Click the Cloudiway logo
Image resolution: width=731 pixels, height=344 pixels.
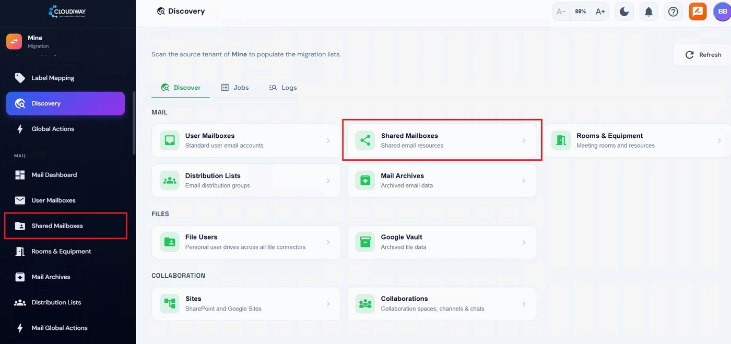coord(67,11)
